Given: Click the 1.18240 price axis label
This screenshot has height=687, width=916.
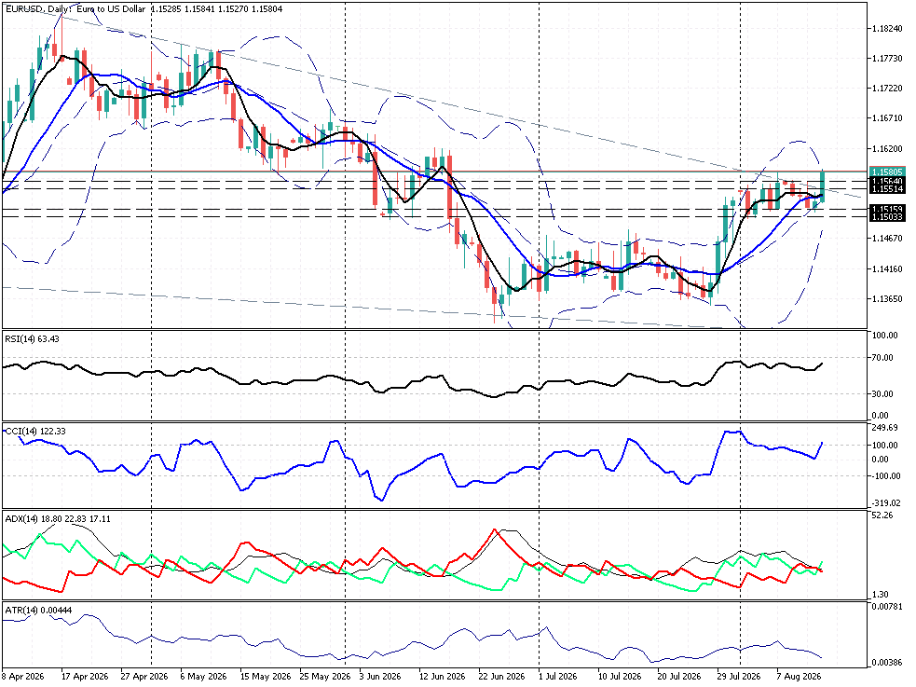Looking at the screenshot, I should (887, 29).
